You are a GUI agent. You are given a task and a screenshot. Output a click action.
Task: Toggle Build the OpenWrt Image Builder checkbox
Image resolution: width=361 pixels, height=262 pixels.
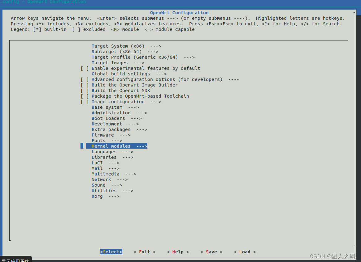85,85
